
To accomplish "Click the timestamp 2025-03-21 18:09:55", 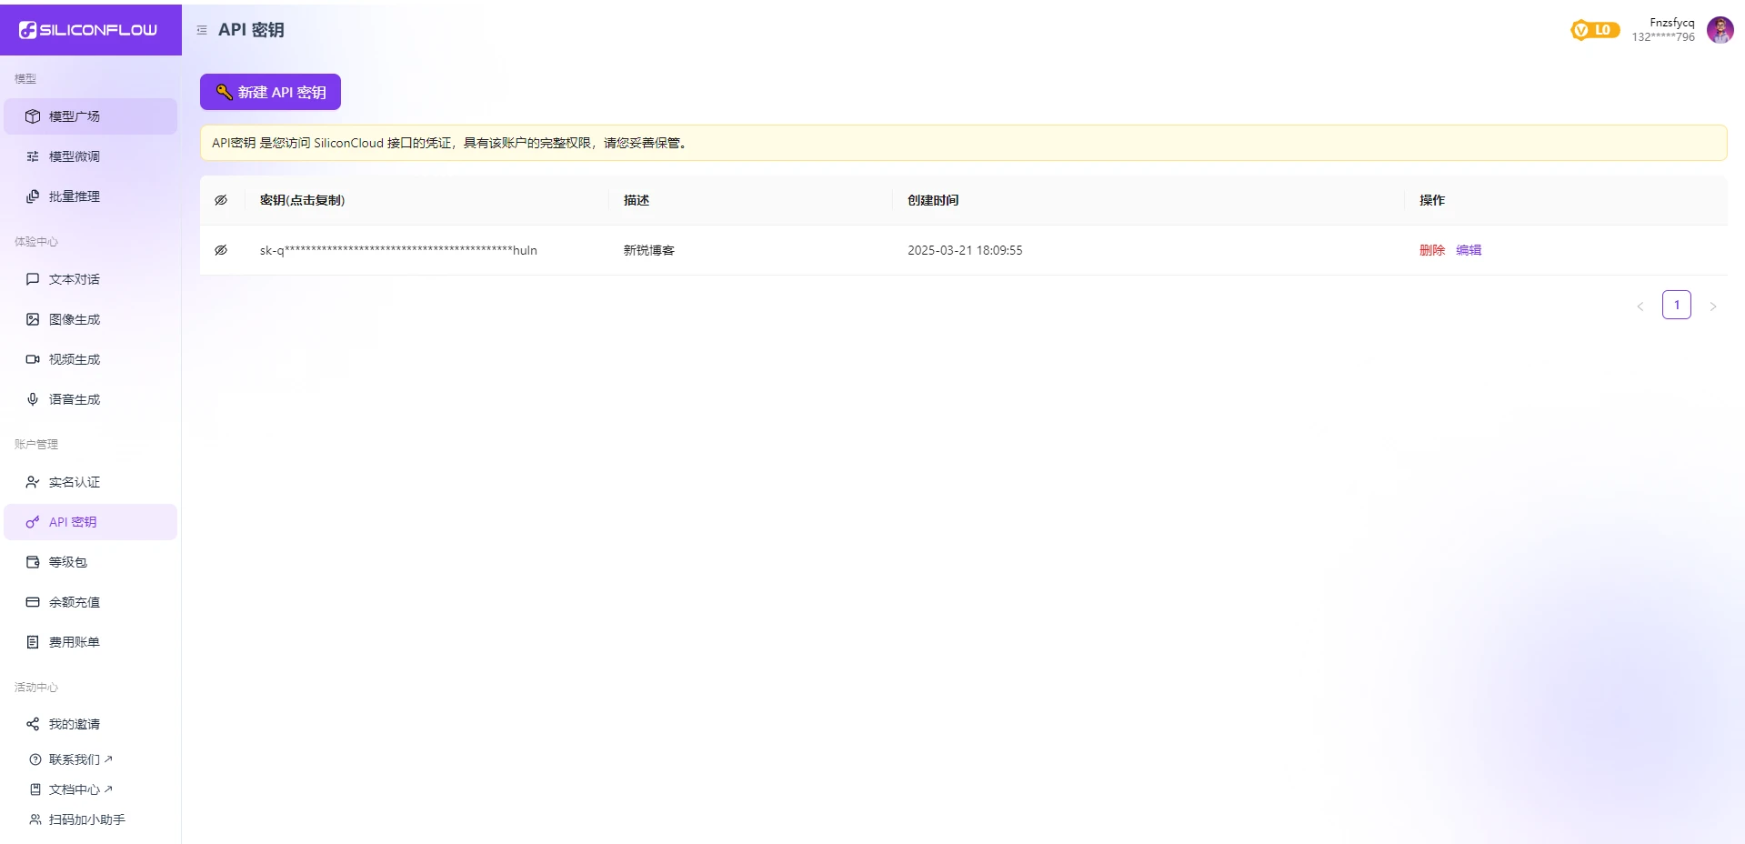I will pyautogui.click(x=965, y=250).
